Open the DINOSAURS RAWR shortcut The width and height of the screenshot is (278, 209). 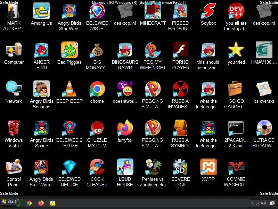125,50
